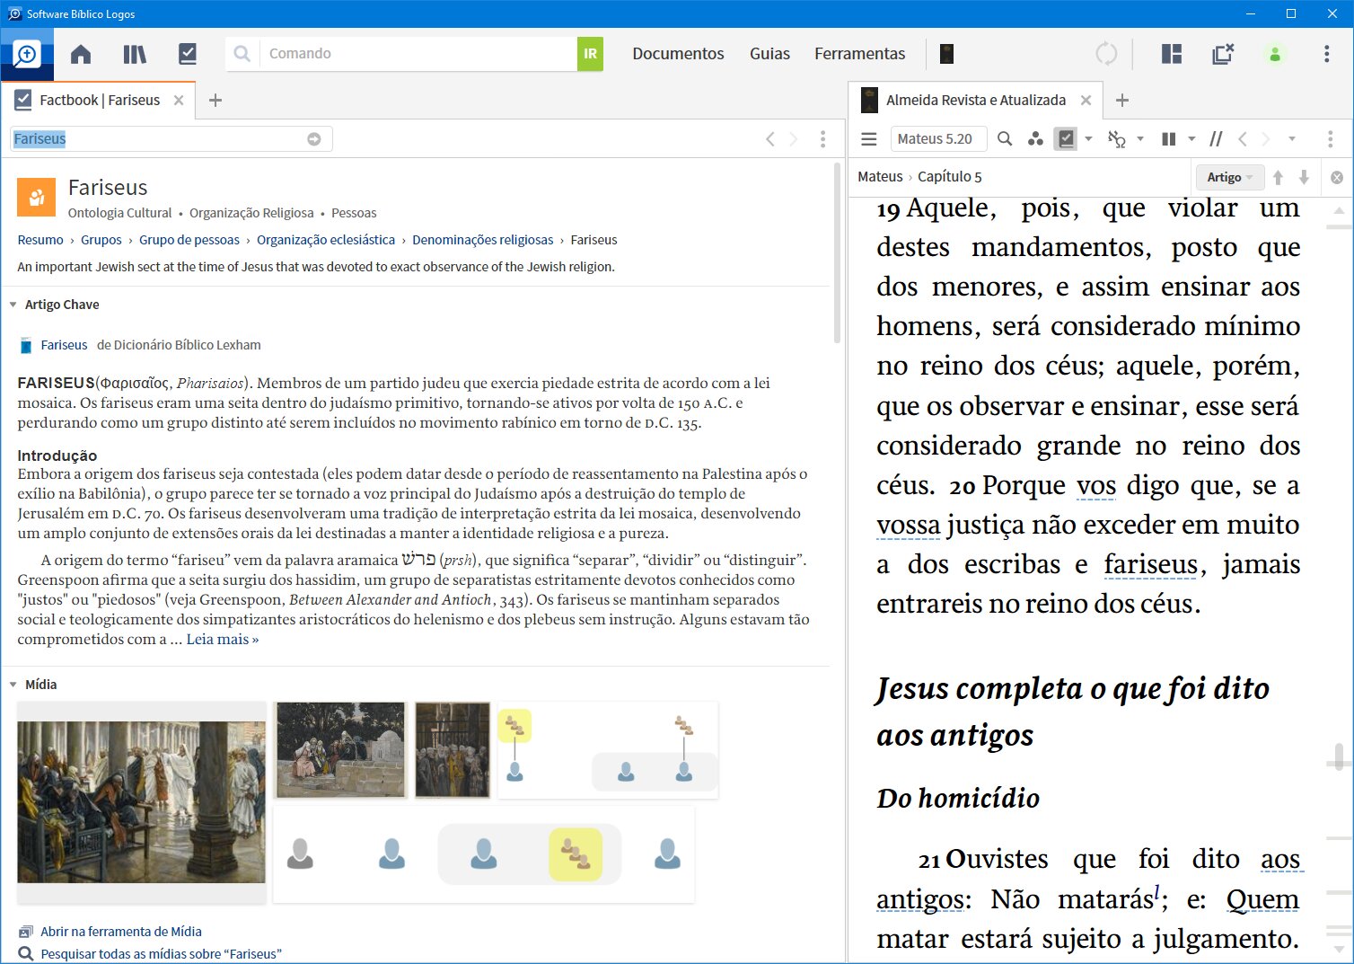Image resolution: width=1354 pixels, height=964 pixels.
Task: Open the main application kebab menu
Action: tap(1326, 54)
